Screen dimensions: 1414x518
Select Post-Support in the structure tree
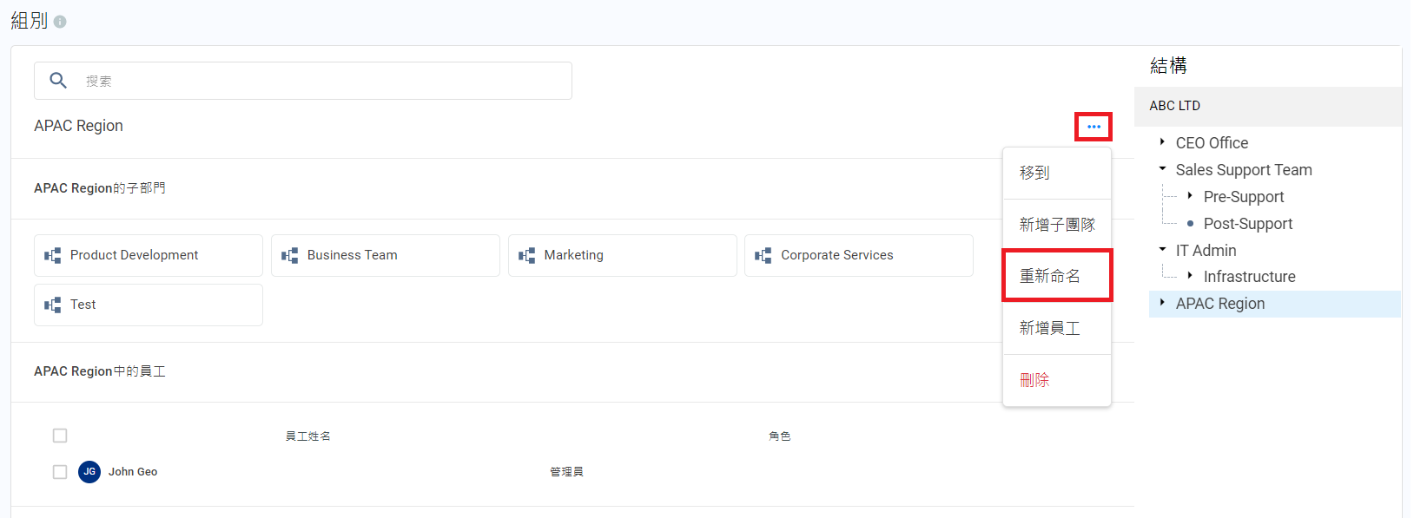pyautogui.click(x=1247, y=224)
